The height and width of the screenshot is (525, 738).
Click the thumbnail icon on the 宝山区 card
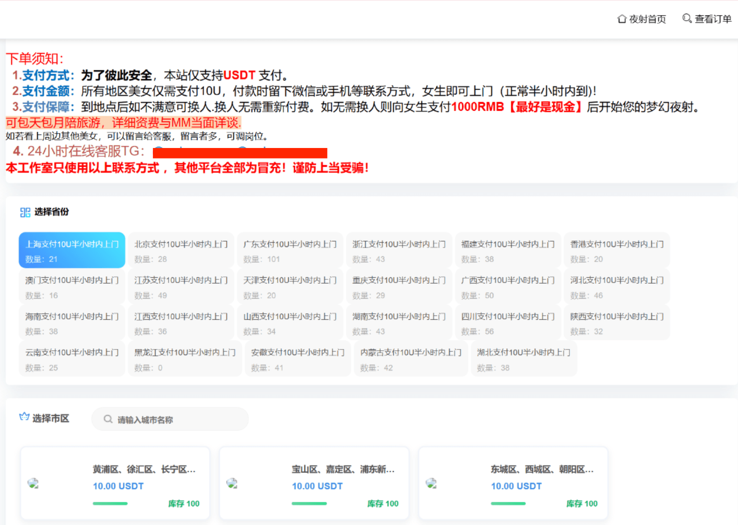tap(232, 483)
